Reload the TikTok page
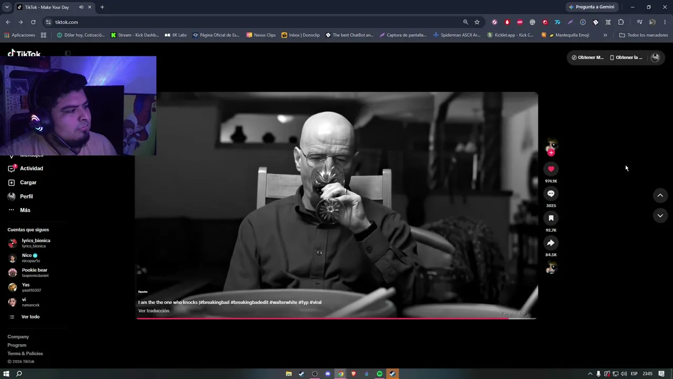The image size is (673, 379). pyautogui.click(x=33, y=22)
